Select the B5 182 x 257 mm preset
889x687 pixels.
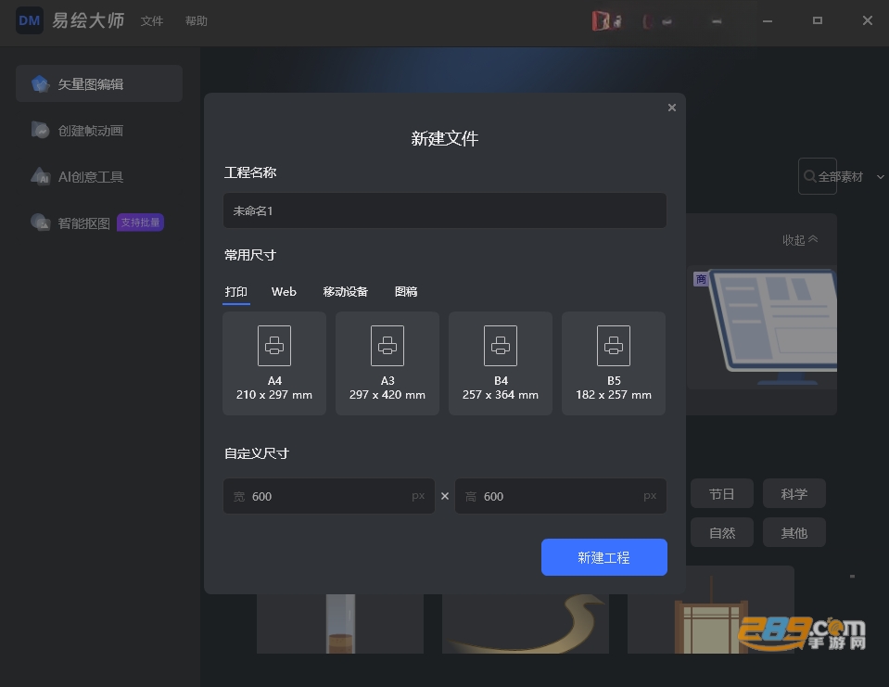pyautogui.click(x=614, y=363)
